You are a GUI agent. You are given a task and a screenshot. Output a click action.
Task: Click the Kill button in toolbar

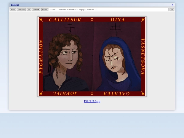pos(29,10)
